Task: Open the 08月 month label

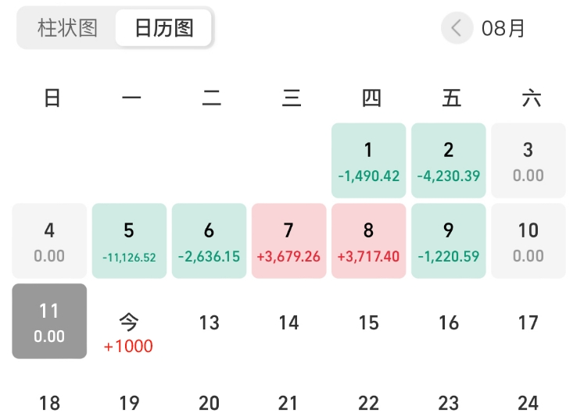Action: (x=503, y=28)
